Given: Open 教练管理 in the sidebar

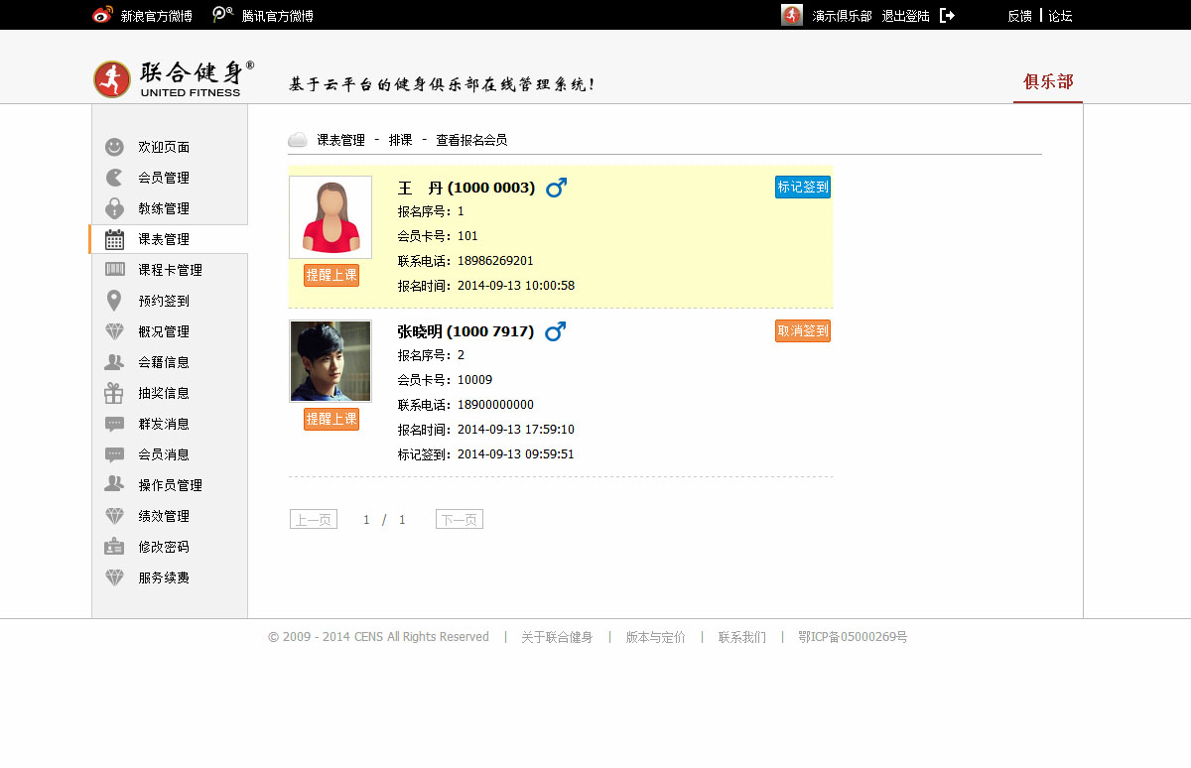Looking at the screenshot, I should pos(164,208).
